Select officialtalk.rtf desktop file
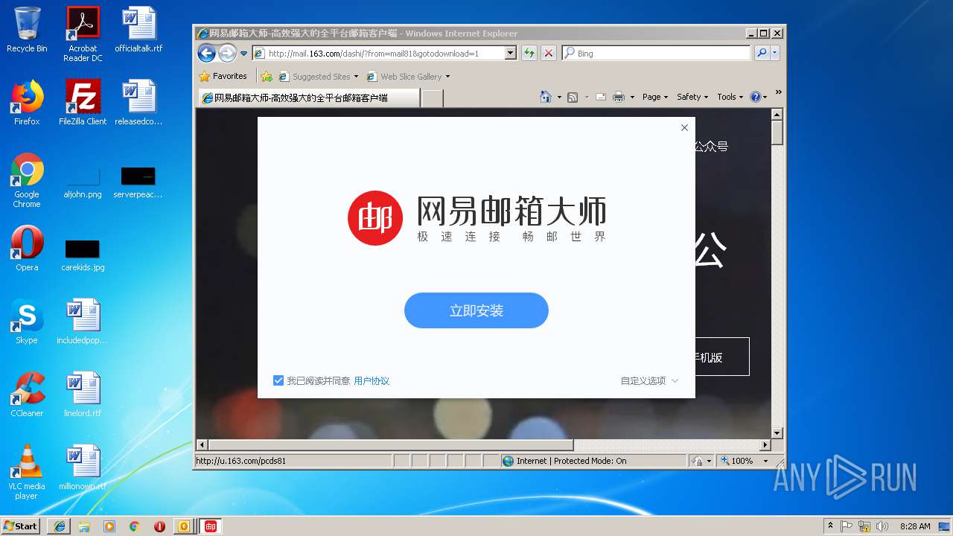The width and height of the screenshot is (953, 536). coord(138,30)
